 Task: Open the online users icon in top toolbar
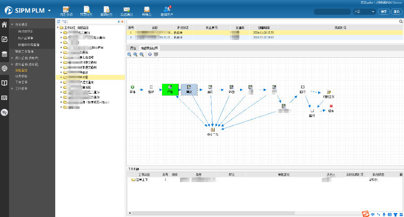[x=167, y=10]
